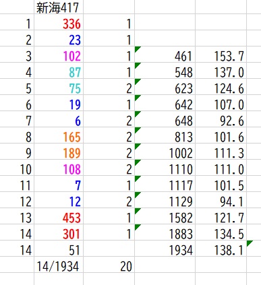
Task: Click the black cell showing 51
Action: coord(59,250)
